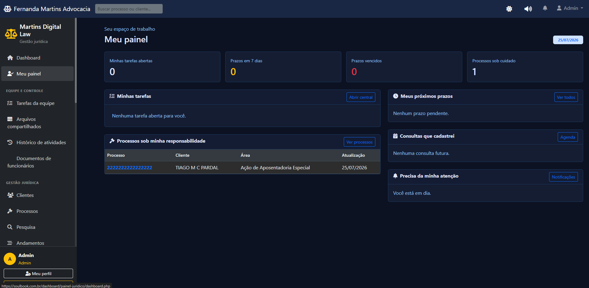Viewport: 589px width, 288px height.
Task: Click the calendar icon in Consultas que cadastrei
Action: [x=395, y=136]
